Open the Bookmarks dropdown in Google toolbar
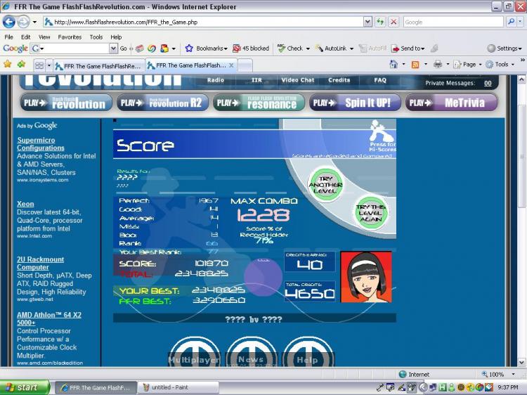The width and height of the screenshot is (527, 395). [207, 48]
